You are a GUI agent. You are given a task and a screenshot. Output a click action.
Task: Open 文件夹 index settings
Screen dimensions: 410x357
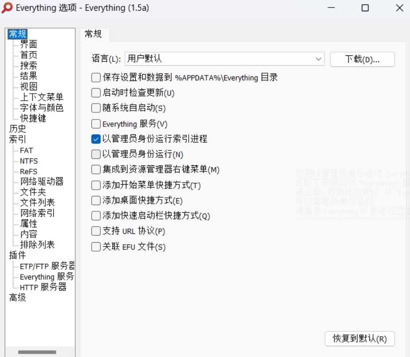coord(33,192)
